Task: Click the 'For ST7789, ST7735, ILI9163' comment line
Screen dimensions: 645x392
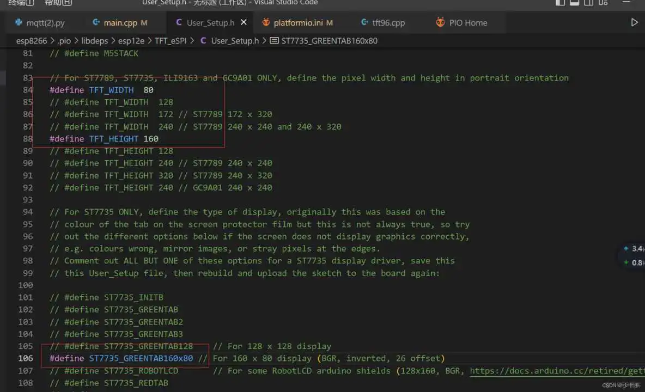Action: pyautogui.click(x=309, y=78)
